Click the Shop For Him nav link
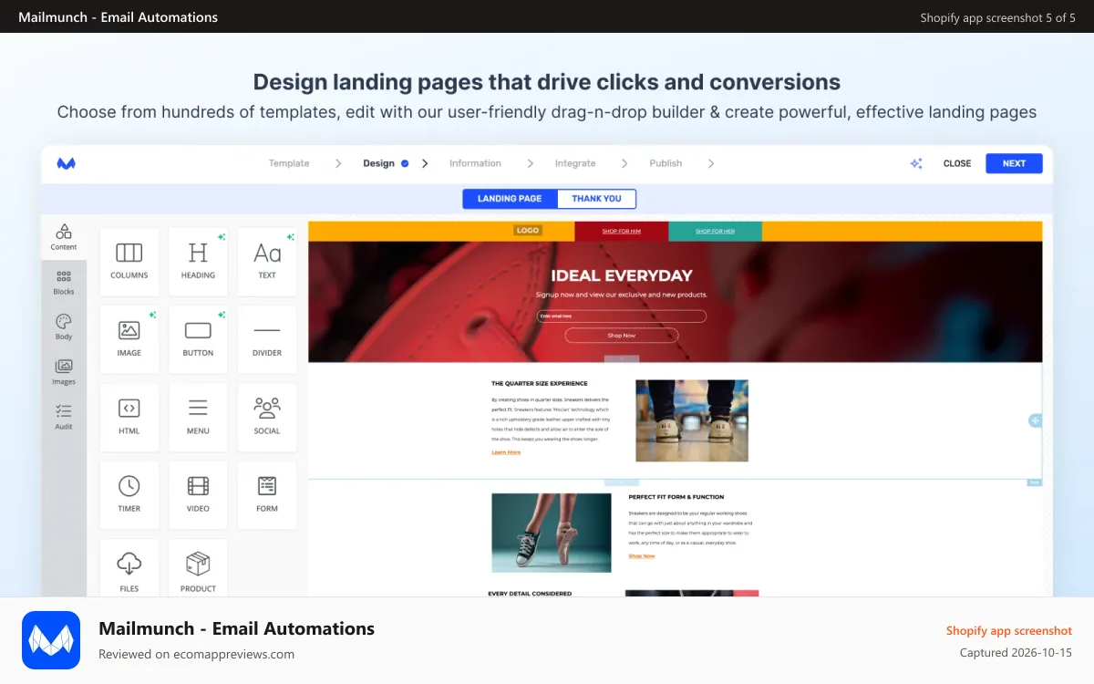Viewport: 1094px width, 684px height. click(622, 231)
